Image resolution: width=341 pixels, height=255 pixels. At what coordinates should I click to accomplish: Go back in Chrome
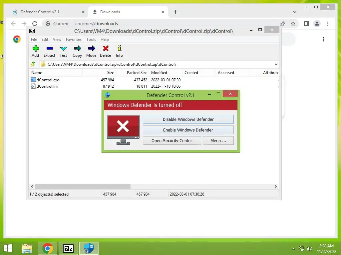(13, 24)
